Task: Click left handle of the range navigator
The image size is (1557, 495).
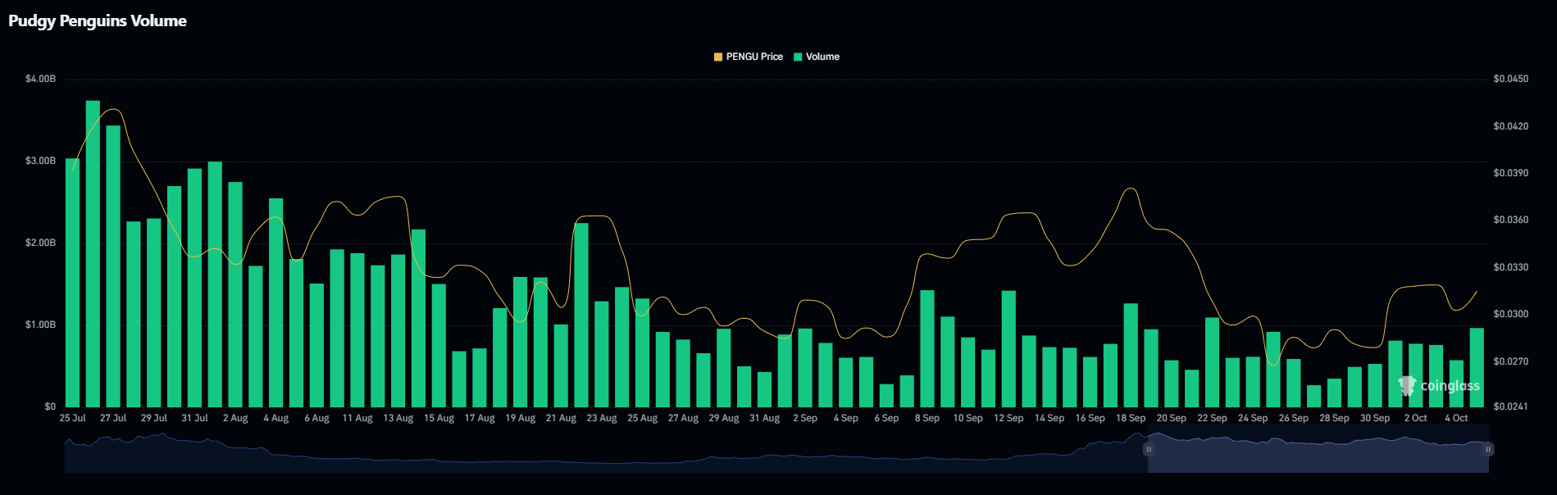Action: [1149, 449]
